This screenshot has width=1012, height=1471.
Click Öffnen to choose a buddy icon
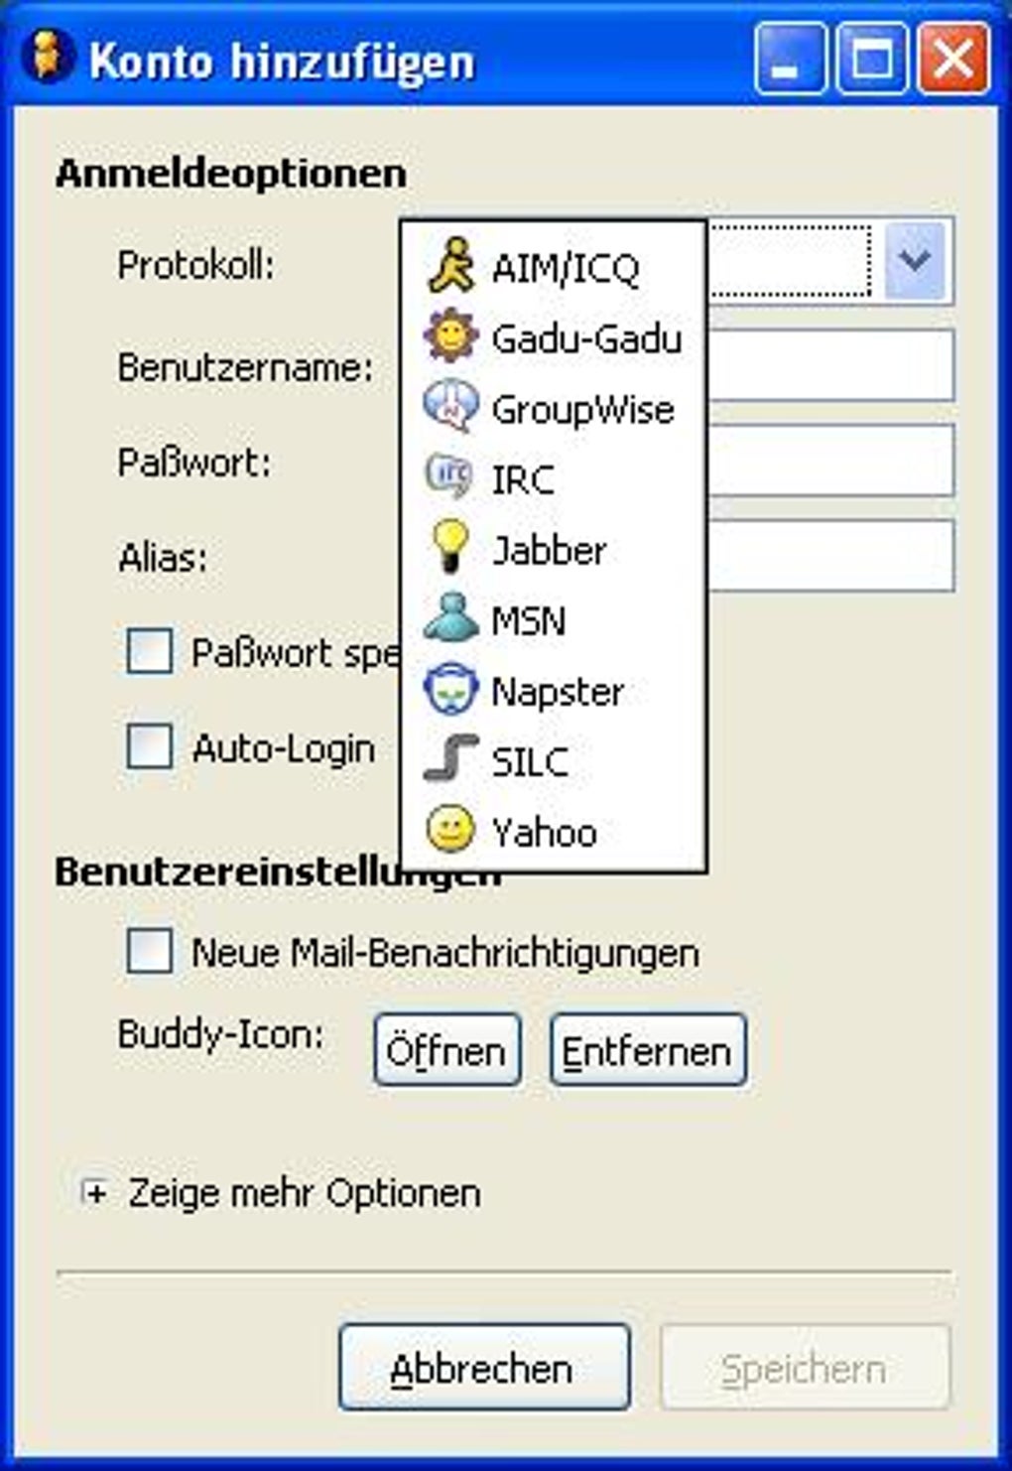point(446,1050)
